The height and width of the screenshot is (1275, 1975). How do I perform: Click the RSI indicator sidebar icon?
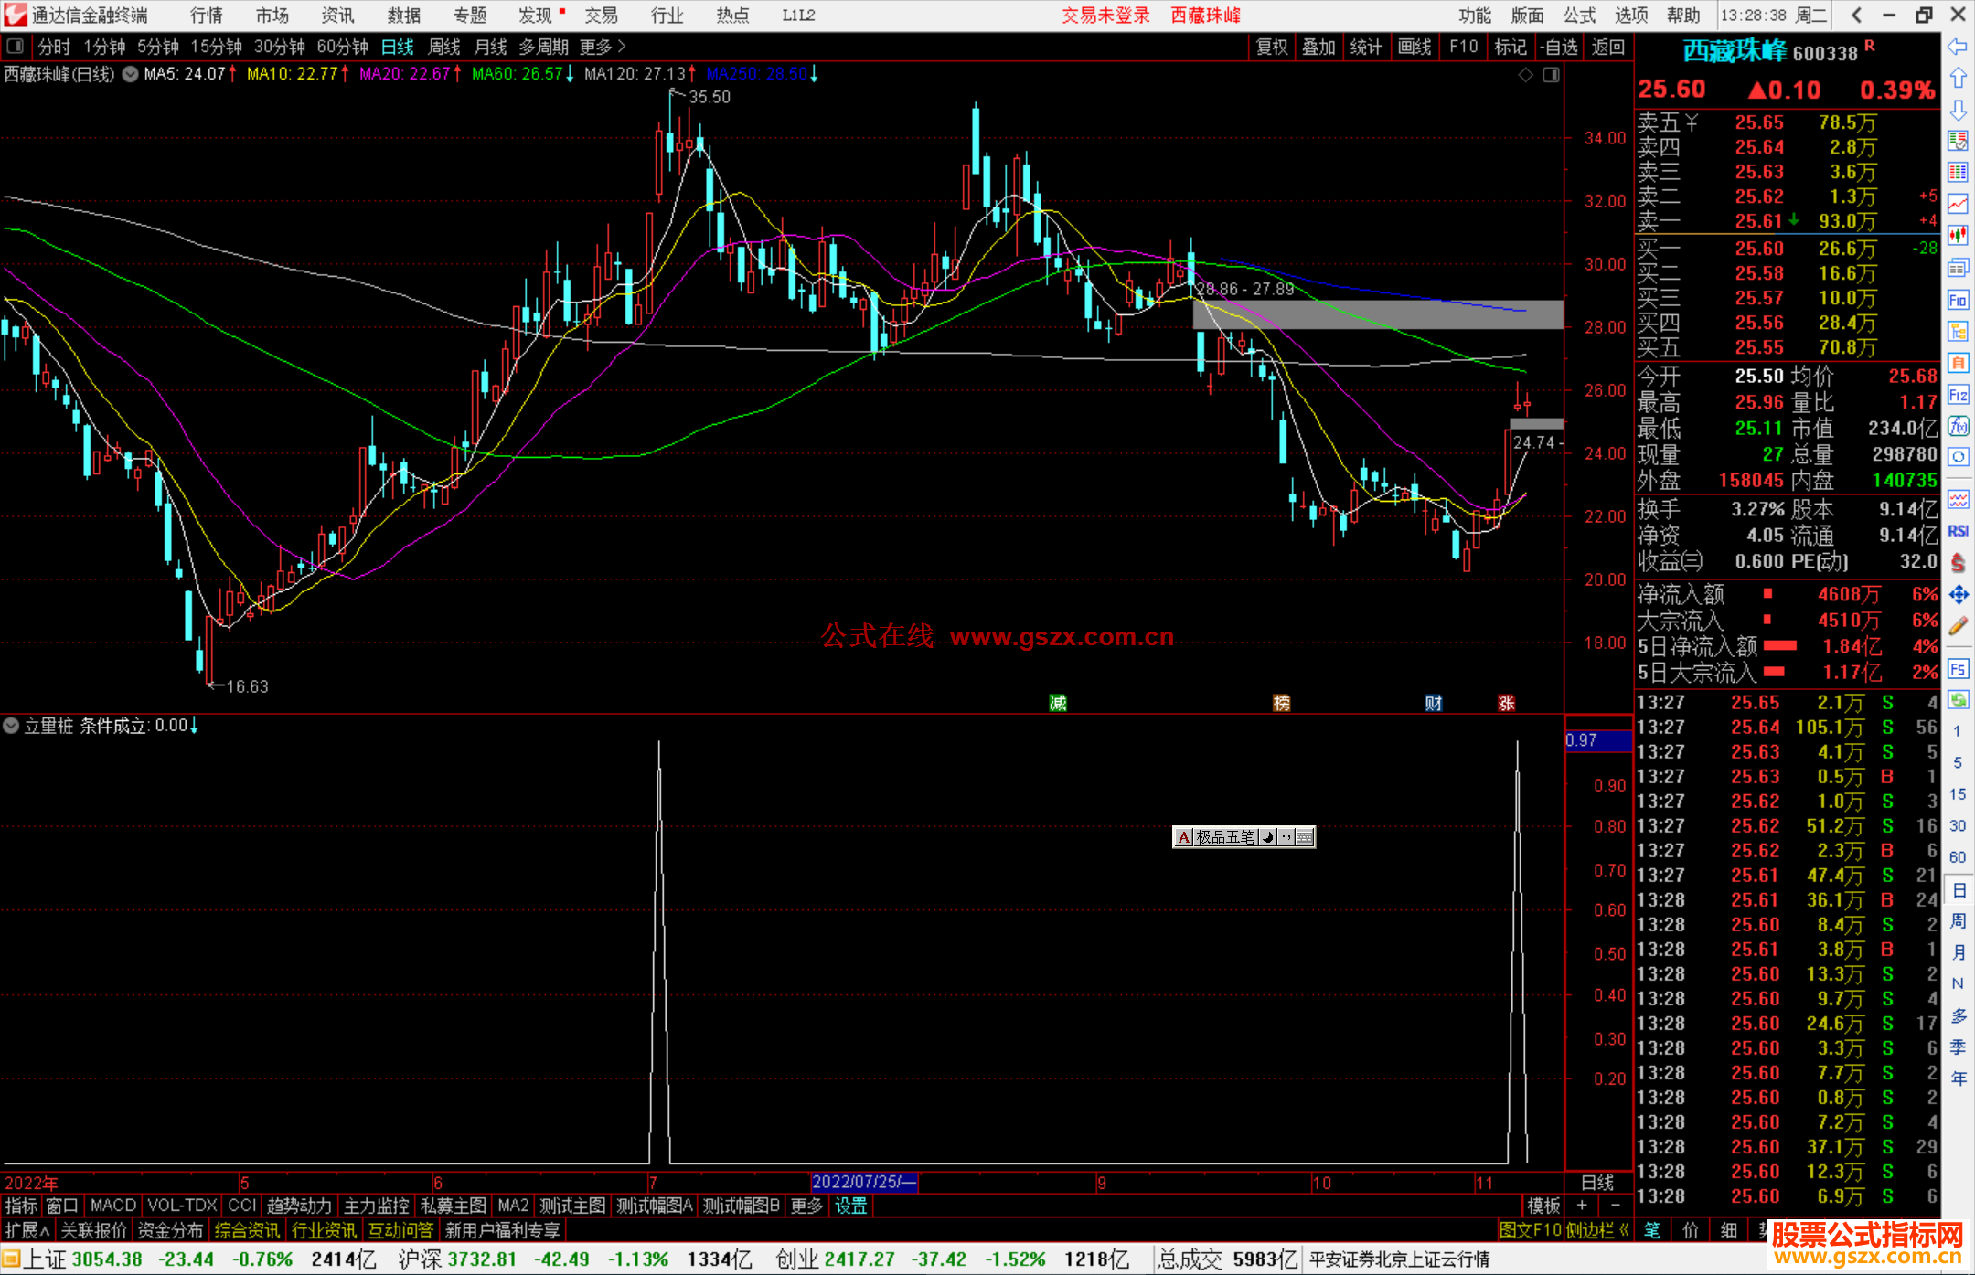[x=1958, y=531]
